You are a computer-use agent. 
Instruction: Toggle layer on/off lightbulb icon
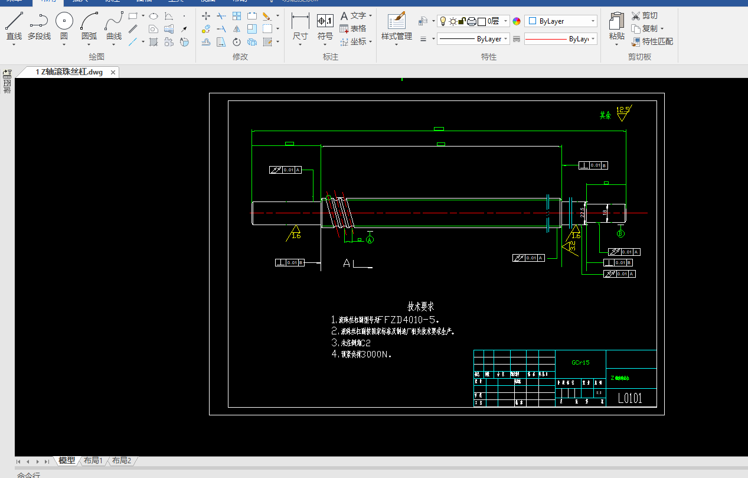click(x=443, y=21)
